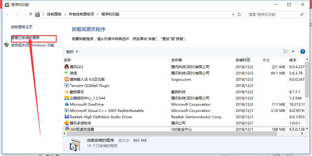The height and width of the screenshot is (156, 312).
Task: Open help with the blue question mark
Action: click(302, 52)
